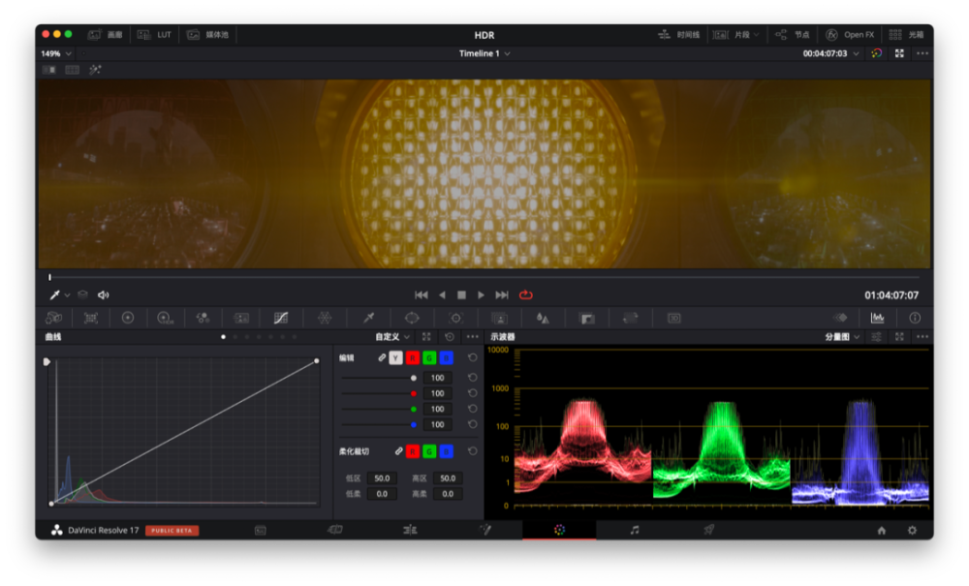
Task: Expand the Timeline 1 dropdown
Action: [x=484, y=53]
